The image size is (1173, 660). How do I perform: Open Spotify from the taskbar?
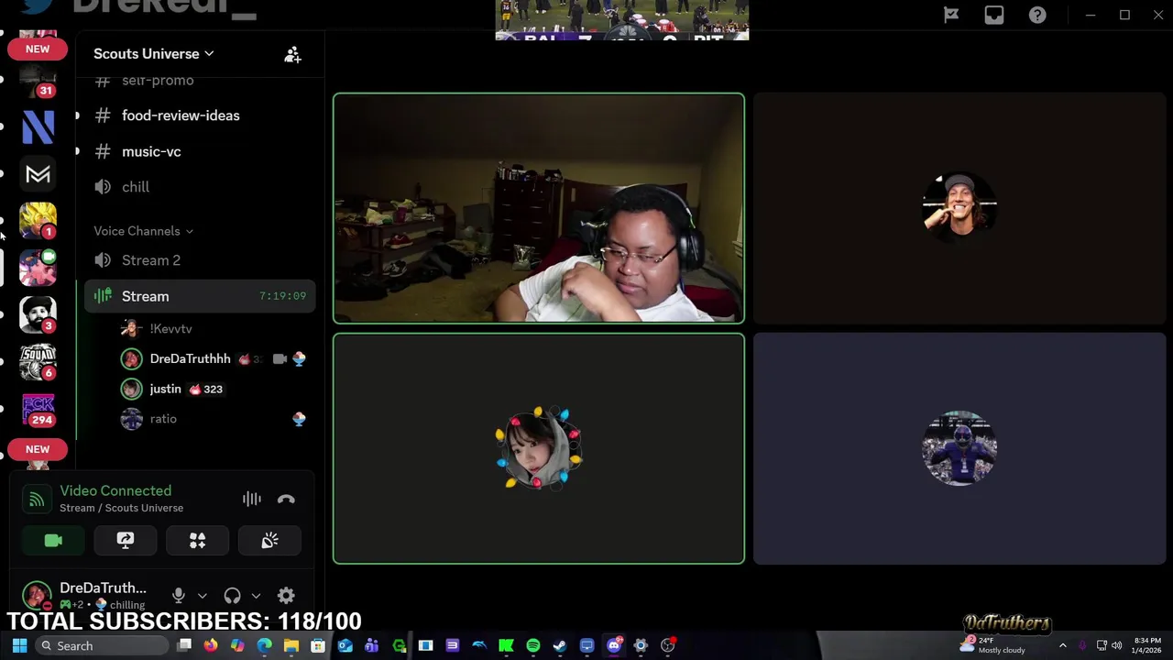point(532,645)
